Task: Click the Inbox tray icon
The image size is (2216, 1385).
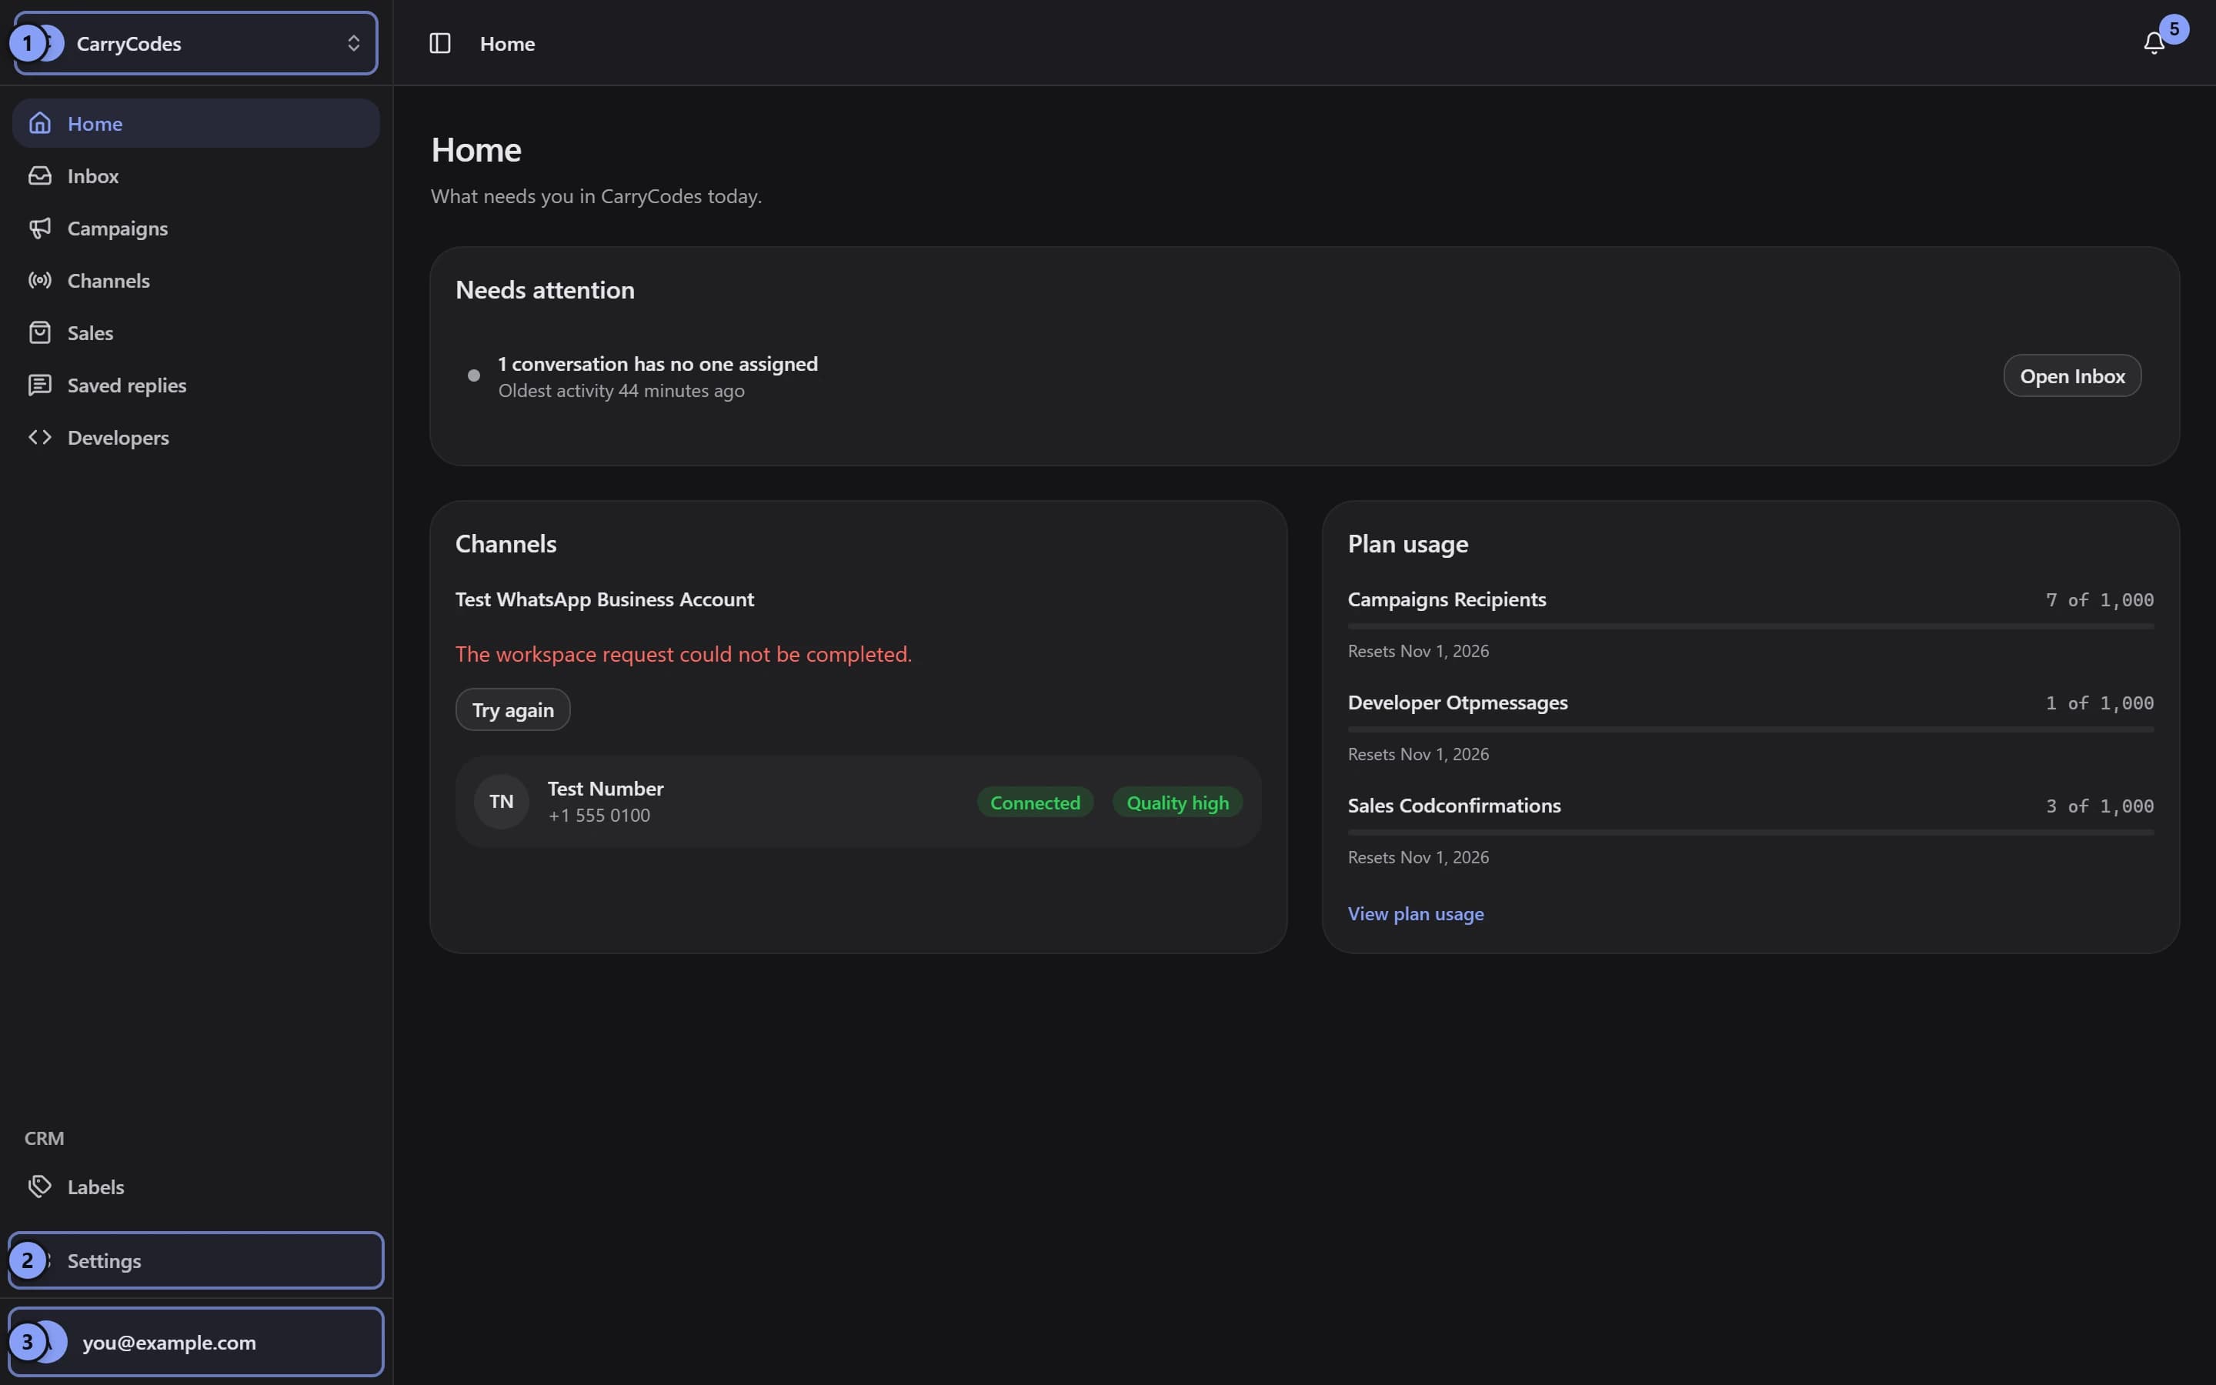Action: click(39, 175)
